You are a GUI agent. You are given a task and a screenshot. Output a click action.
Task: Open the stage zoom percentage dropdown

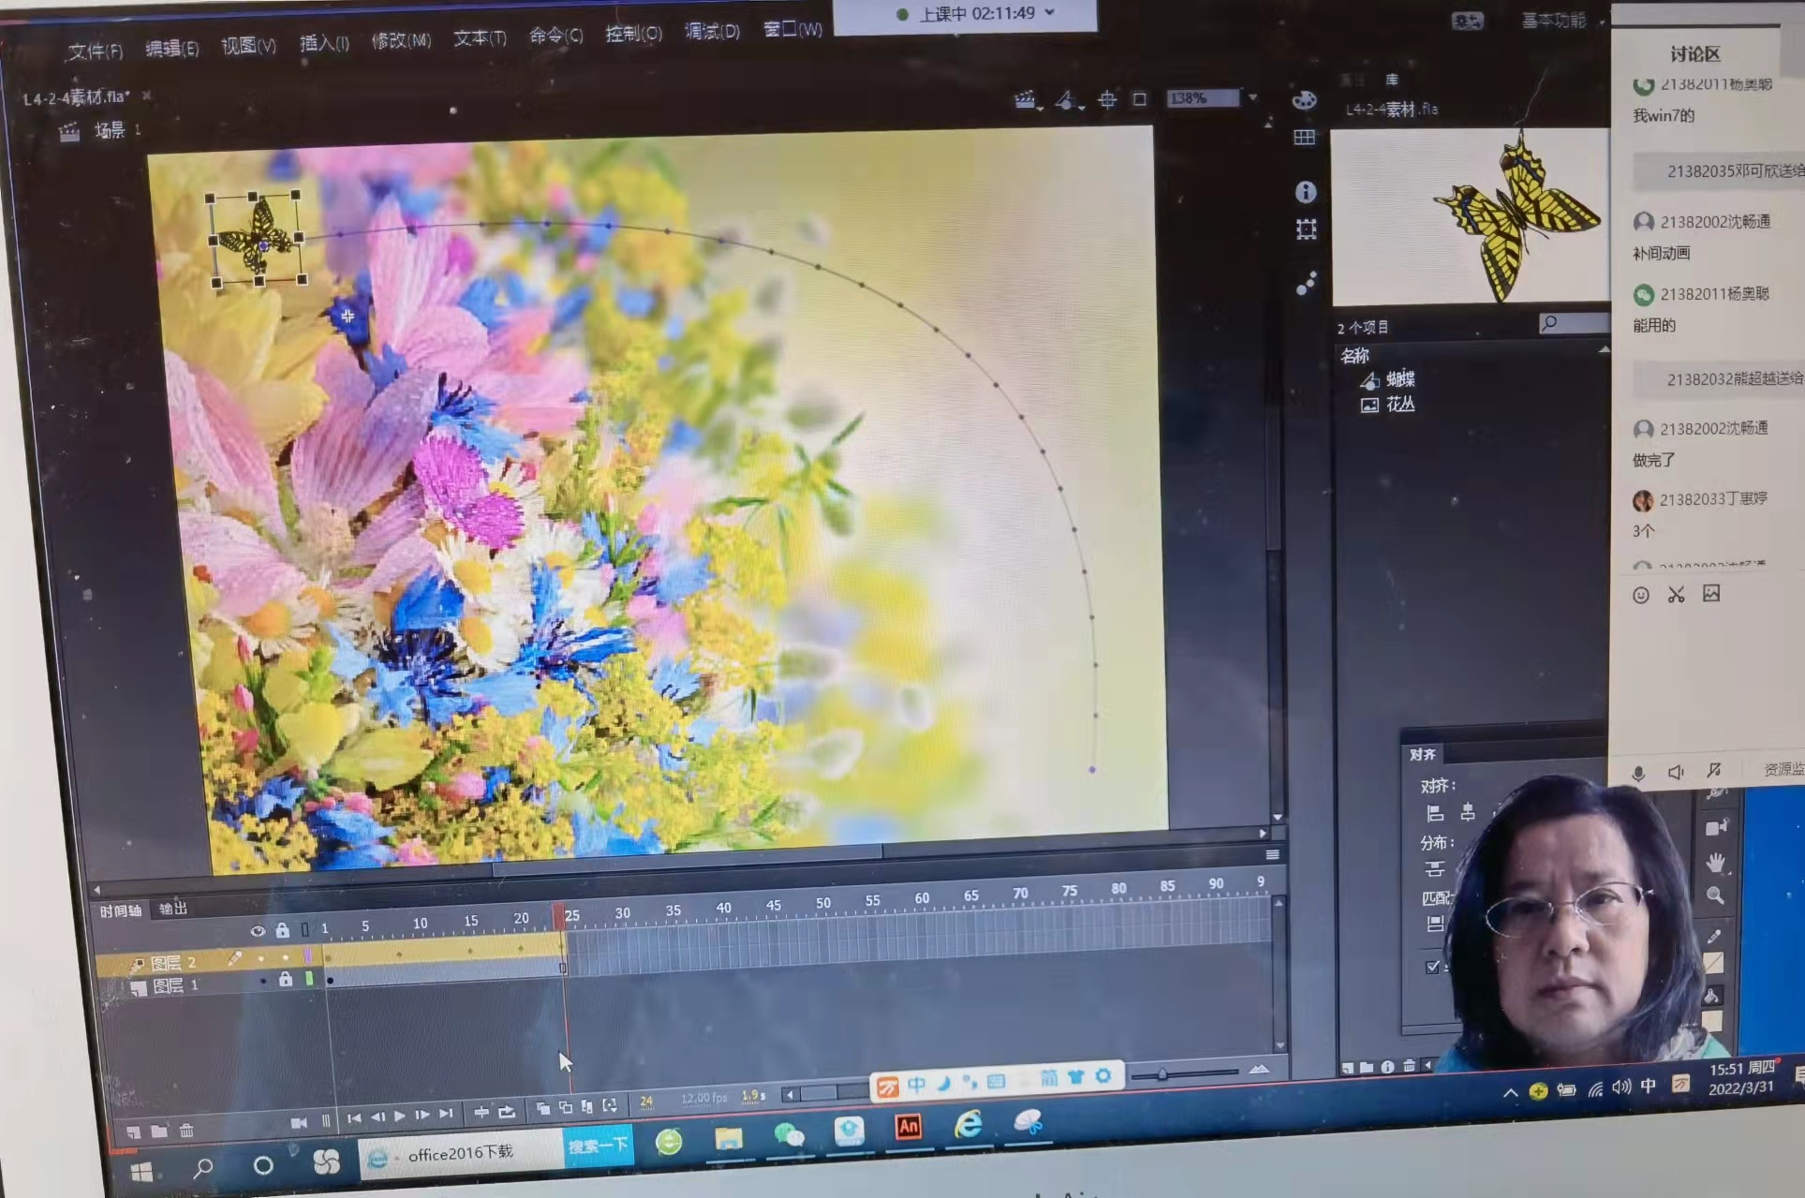1252,97
